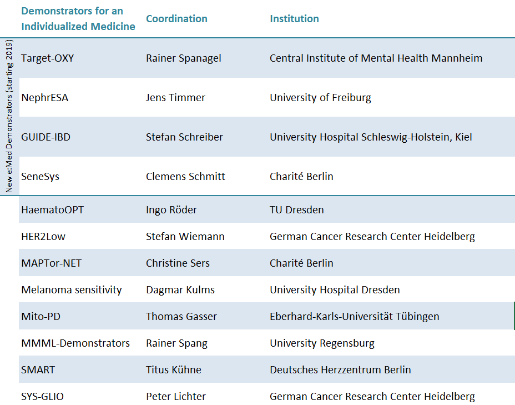
Task: Select TU Dresden institution cell
Action: (297, 210)
